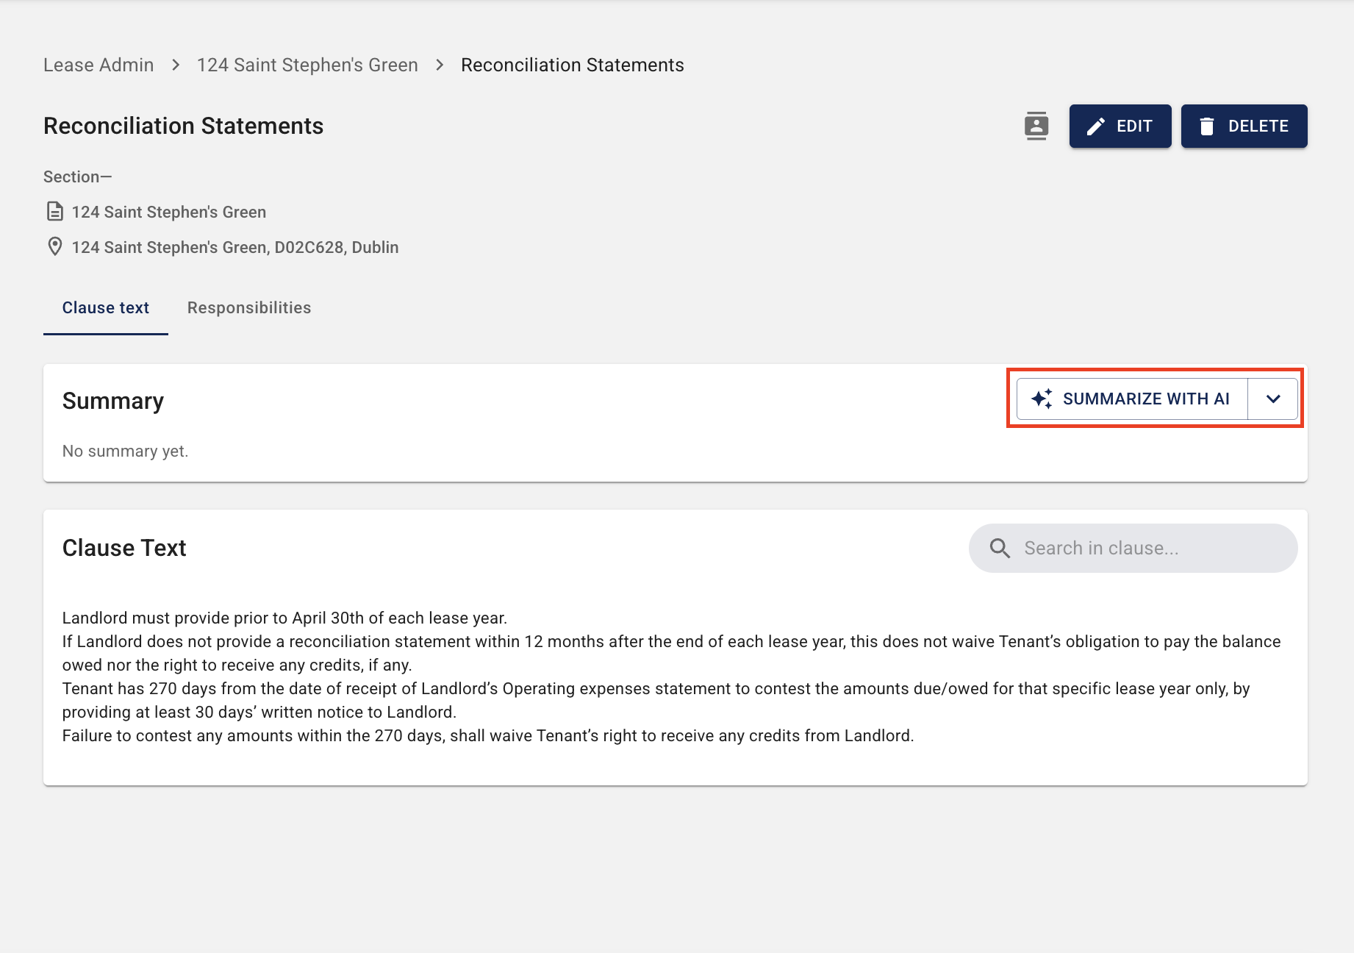Click the Dublin address line
The image size is (1354, 953).
click(x=235, y=247)
